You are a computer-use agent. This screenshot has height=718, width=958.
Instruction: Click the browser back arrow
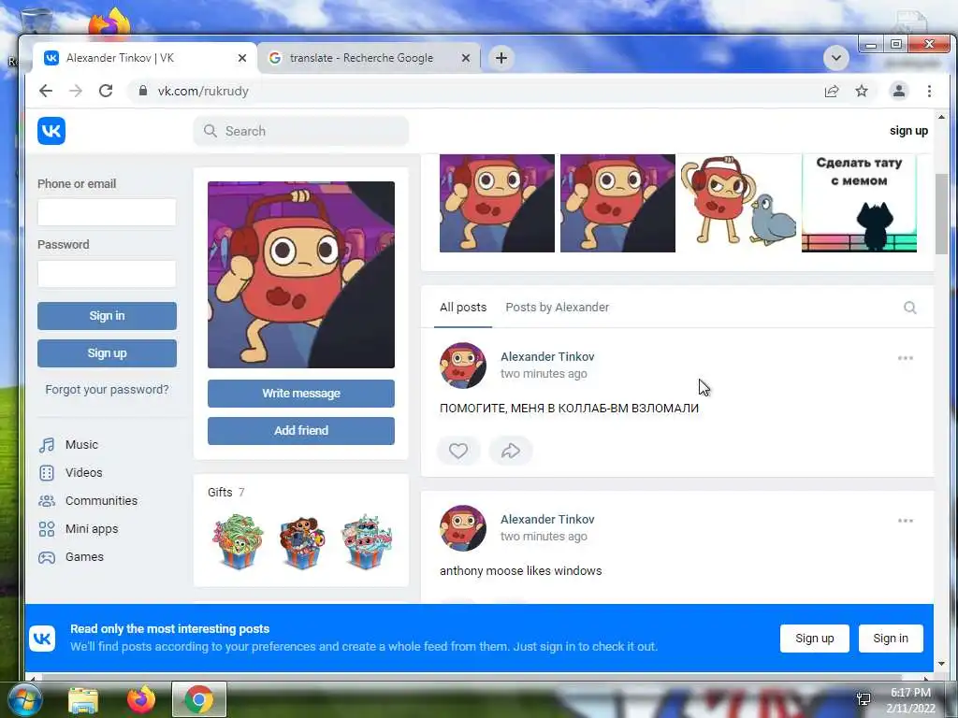(x=46, y=91)
